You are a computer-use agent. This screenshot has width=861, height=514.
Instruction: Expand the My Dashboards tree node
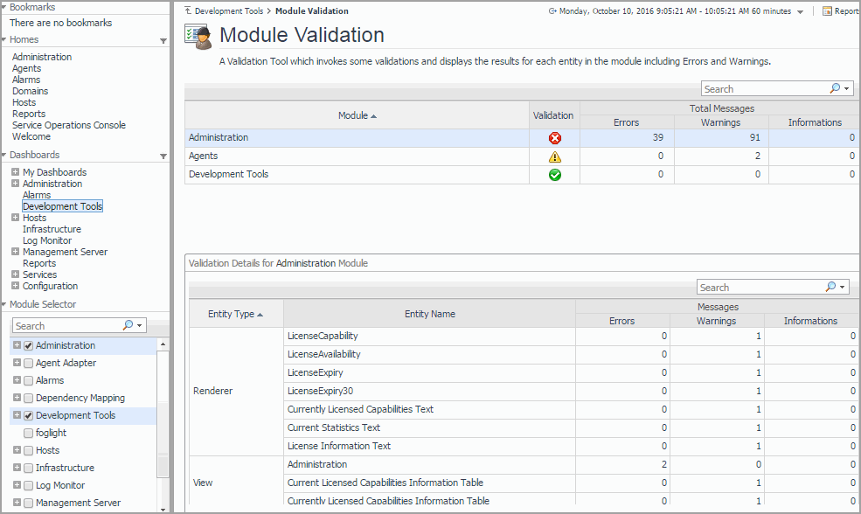click(x=16, y=172)
